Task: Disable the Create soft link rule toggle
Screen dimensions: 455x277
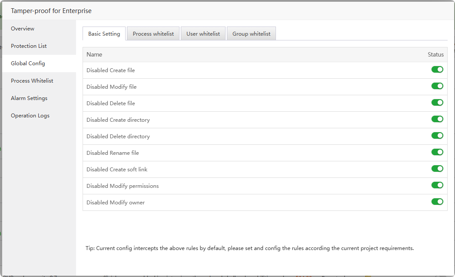Action: [437, 169]
